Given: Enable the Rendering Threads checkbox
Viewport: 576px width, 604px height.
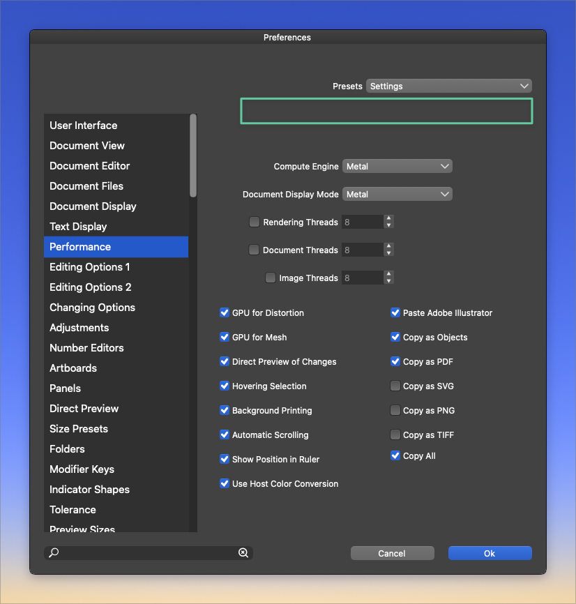Looking at the screenshot, I should point(255,222).
